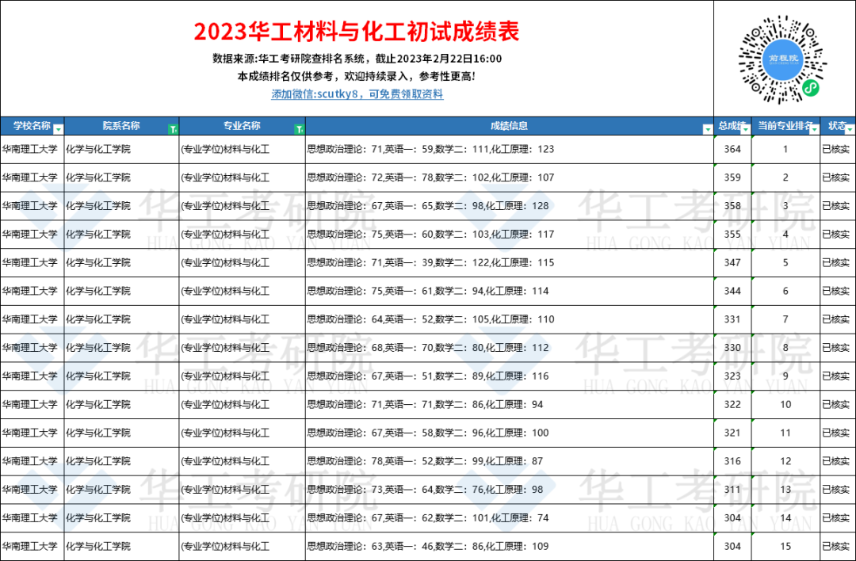Select score details ending 化工原理：112
The image size is (856, 561).
510,348
